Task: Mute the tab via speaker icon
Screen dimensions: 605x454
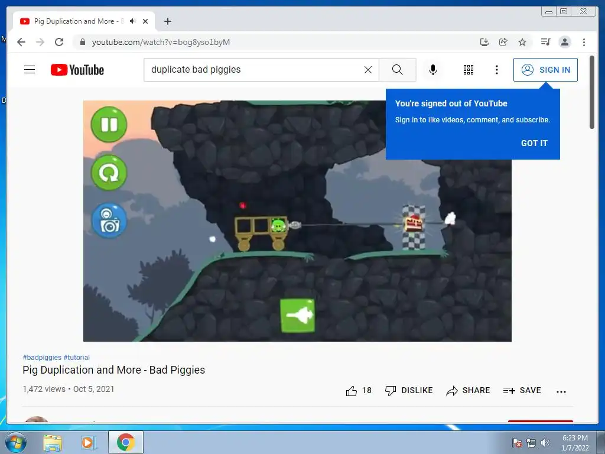Action: (x=133, y=21)
